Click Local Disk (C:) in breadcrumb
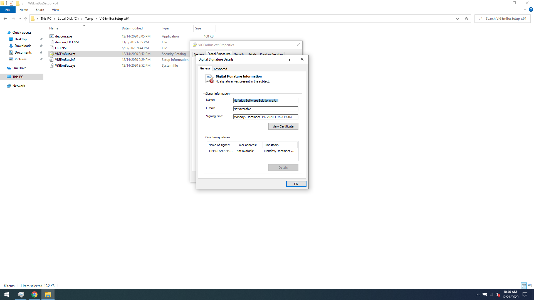The image size is (534, 300). click(68, 19)
